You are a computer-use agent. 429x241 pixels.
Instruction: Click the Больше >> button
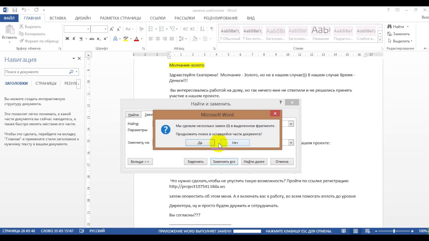[140, 162]
